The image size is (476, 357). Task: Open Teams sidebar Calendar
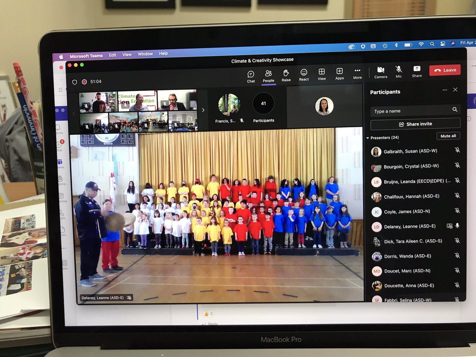pos(61,198)
